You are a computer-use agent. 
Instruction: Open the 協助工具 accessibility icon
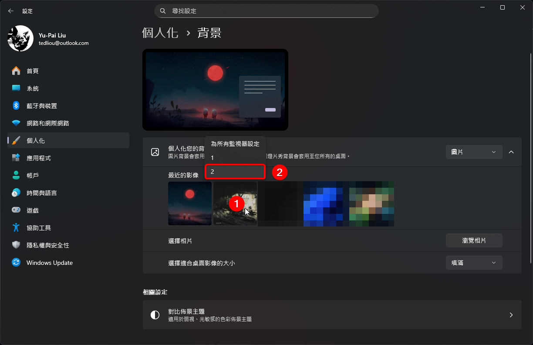16,227
